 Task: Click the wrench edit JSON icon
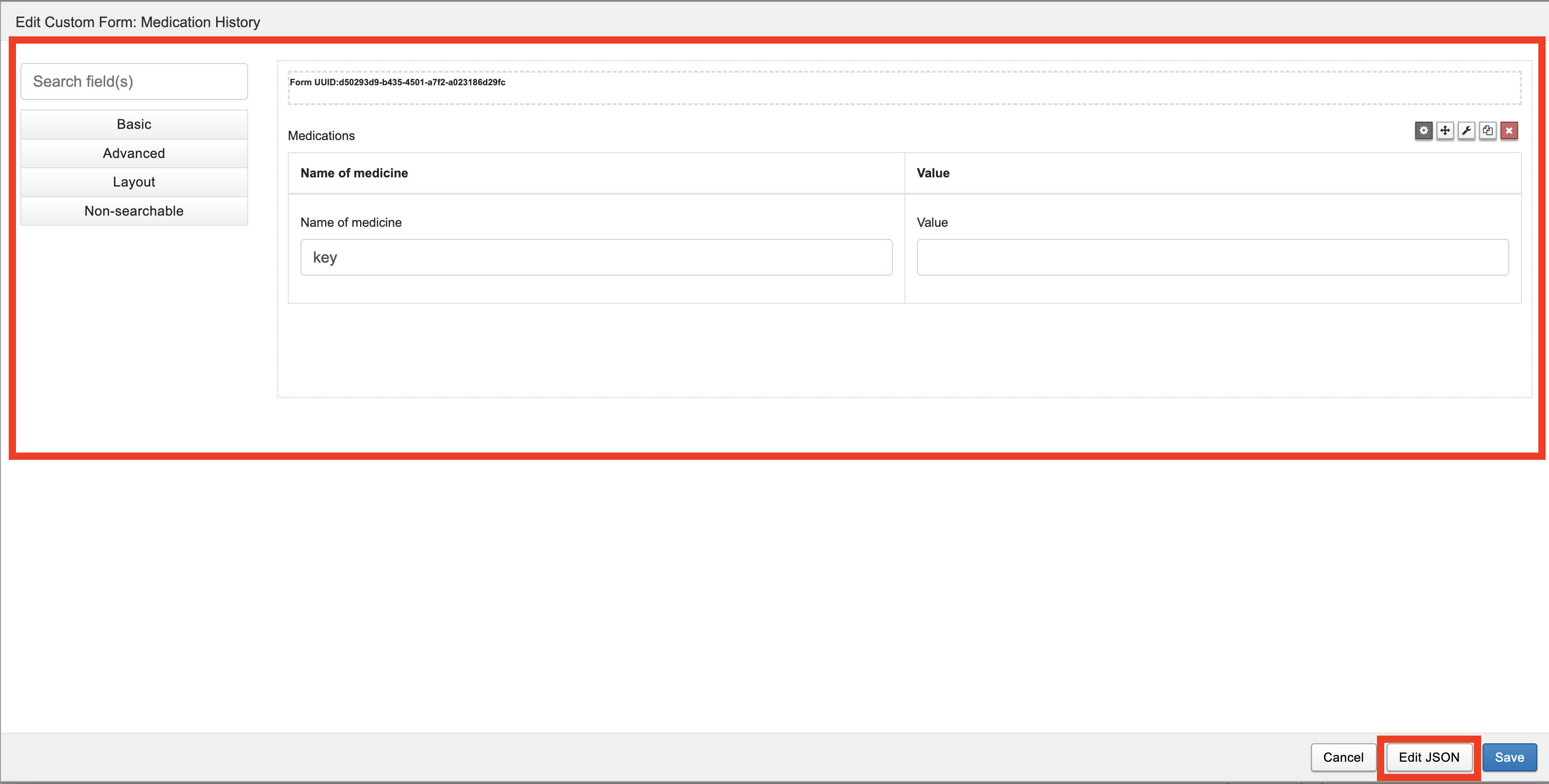1466,130
